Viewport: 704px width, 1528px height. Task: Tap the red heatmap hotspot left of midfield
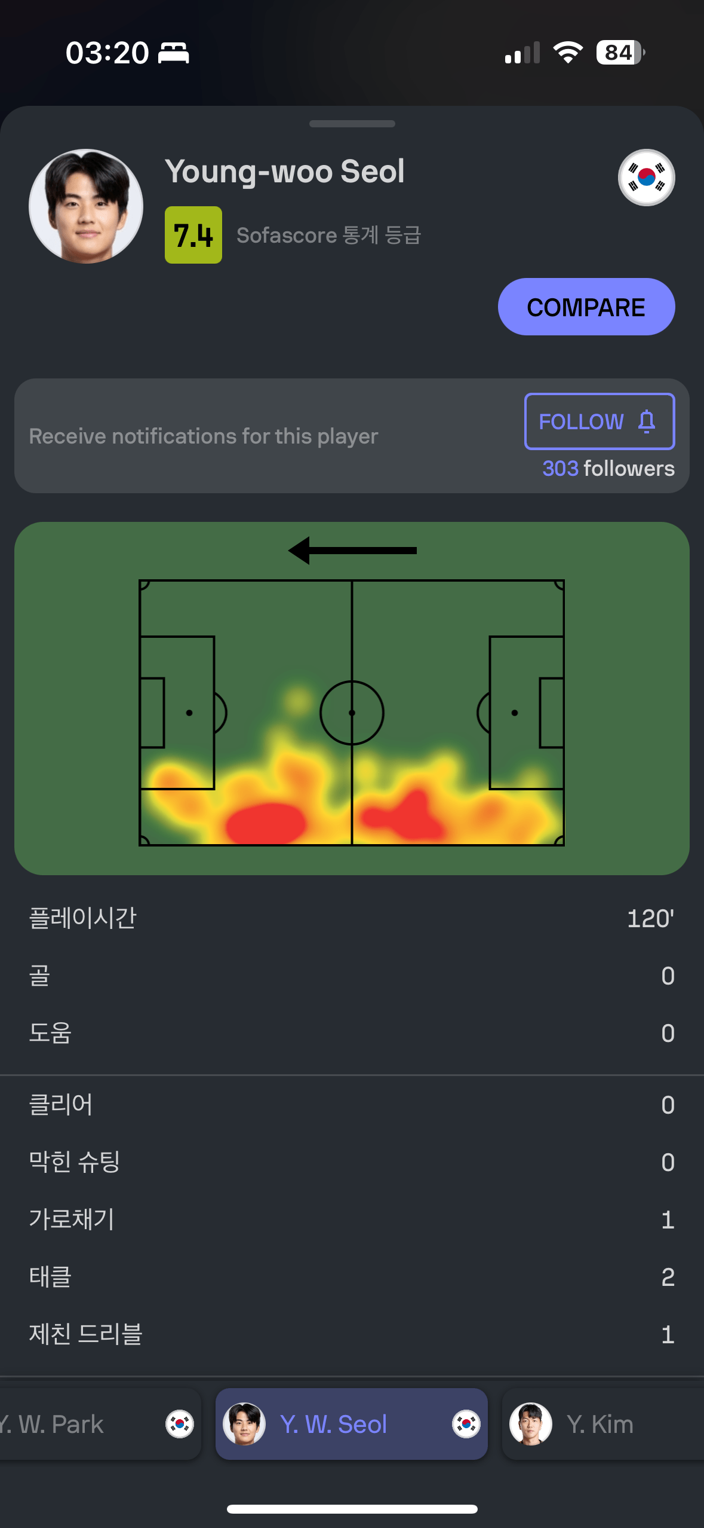266,823
